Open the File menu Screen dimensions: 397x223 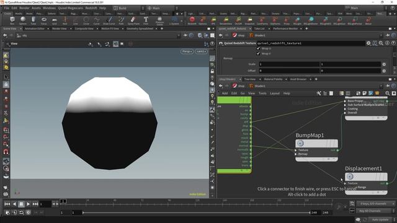tap(6, 8)
